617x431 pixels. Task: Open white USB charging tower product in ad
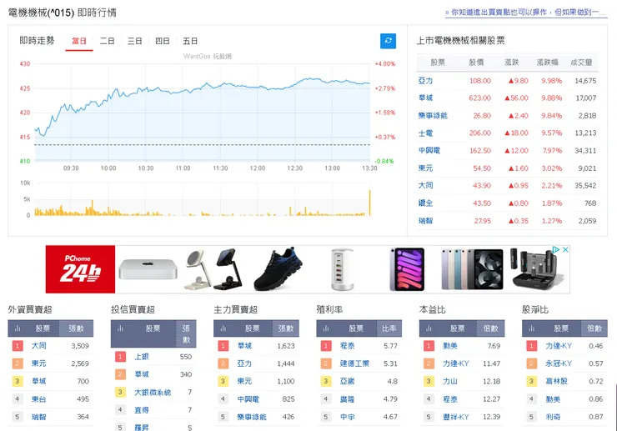(x=343, y=269)
